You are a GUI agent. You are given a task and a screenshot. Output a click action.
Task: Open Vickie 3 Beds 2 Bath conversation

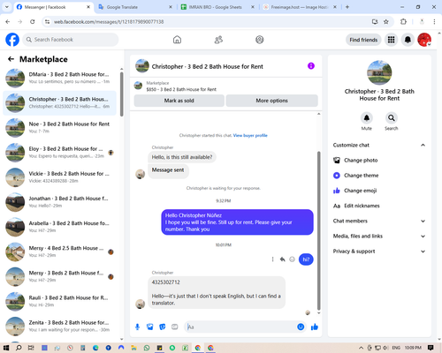click(60, 177)
